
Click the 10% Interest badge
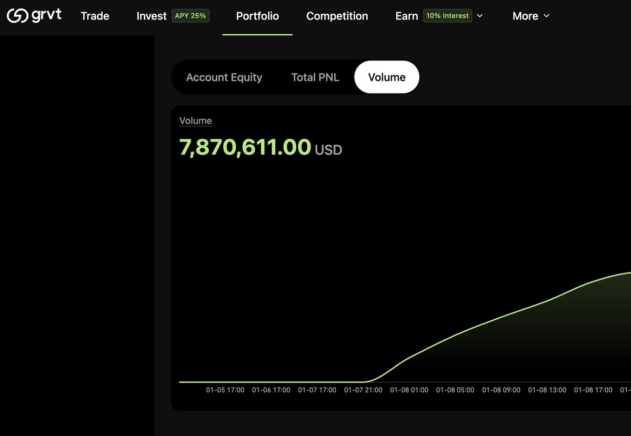tap(447, 16)
